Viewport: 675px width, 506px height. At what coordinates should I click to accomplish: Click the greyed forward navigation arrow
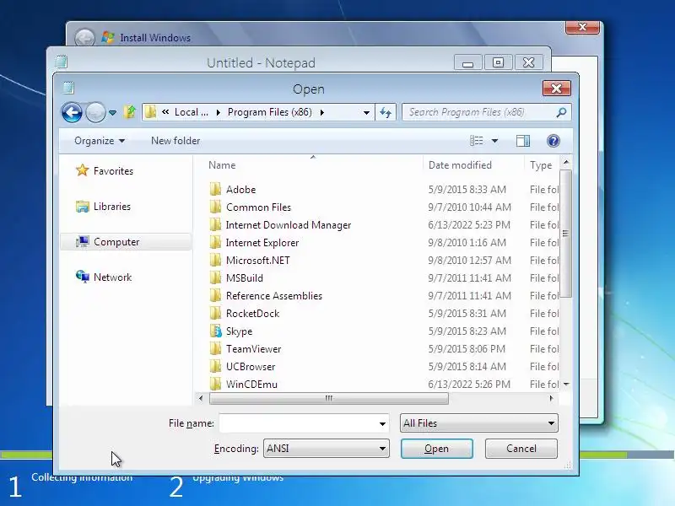click(95, 113)
